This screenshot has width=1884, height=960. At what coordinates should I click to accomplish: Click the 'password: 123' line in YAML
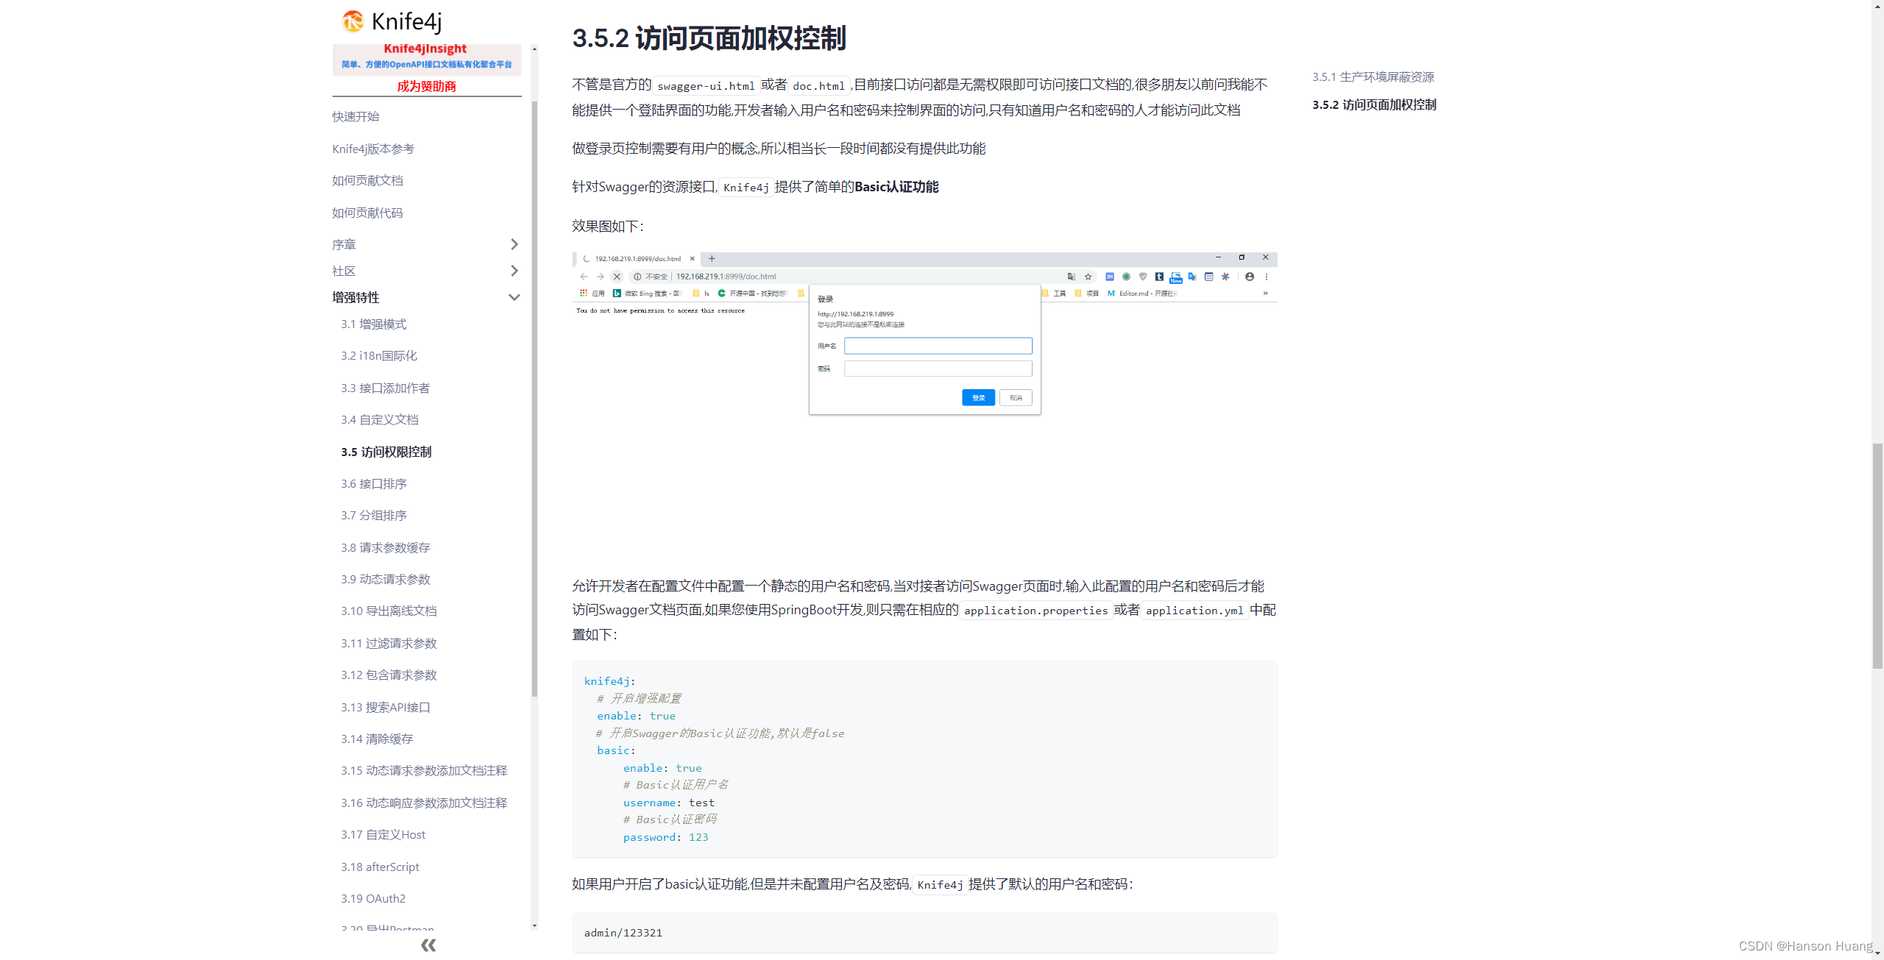click(665, 837)
